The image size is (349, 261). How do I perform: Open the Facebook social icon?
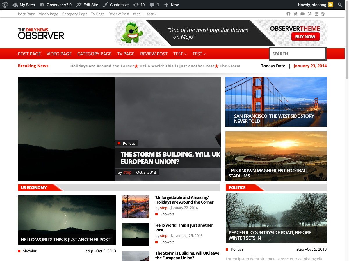[289, 14]
